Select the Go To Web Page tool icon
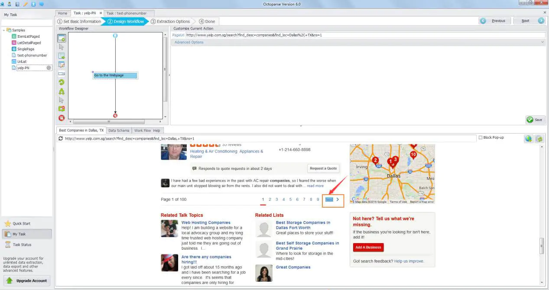The image size is (549, 290). [x=62, y=38]
